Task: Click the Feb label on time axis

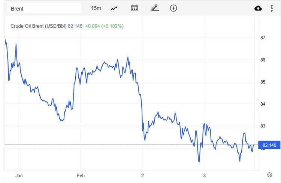Action: (x=81, y=175)
